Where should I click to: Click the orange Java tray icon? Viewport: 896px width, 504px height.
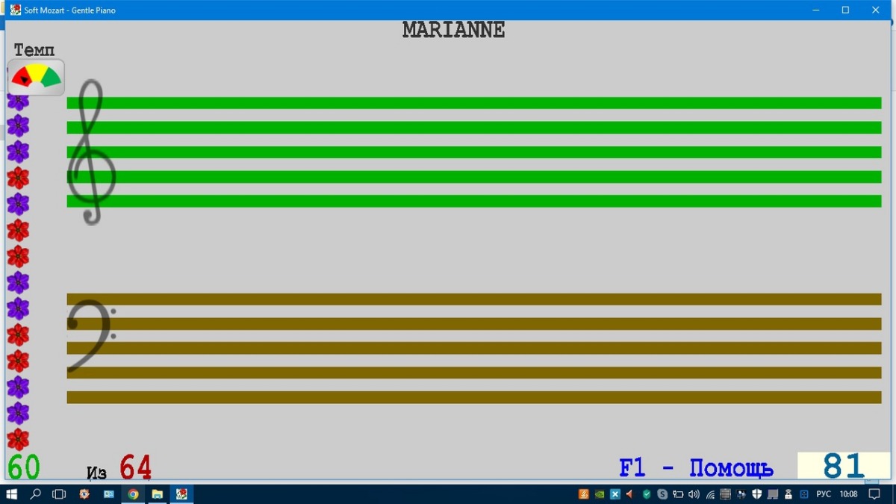tap(584, 494)
